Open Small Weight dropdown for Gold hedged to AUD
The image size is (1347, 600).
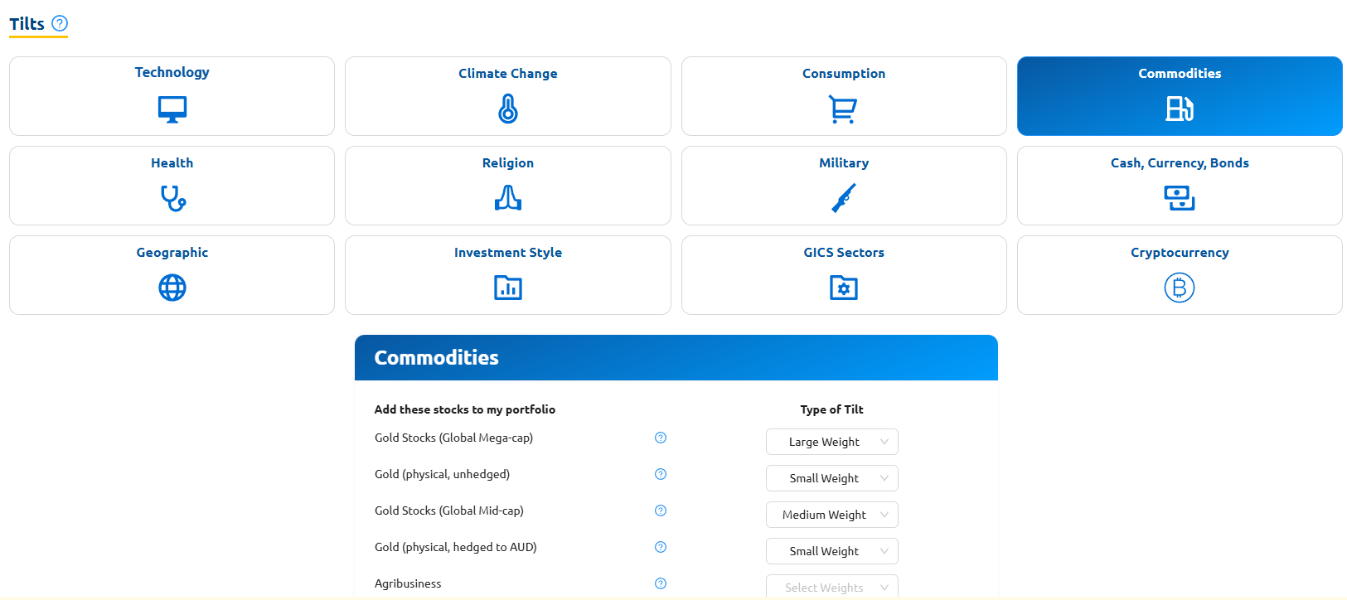831,551
